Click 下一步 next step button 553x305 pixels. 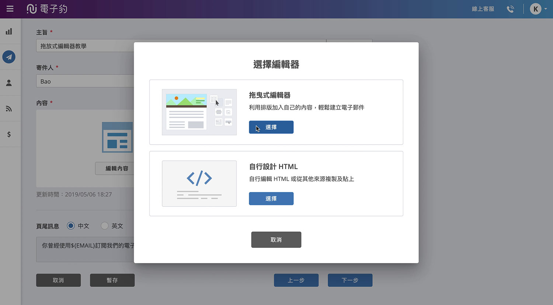point(350,280)
